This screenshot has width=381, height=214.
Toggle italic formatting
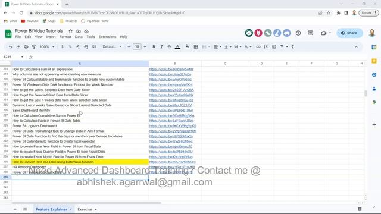[x=161, y=46]
